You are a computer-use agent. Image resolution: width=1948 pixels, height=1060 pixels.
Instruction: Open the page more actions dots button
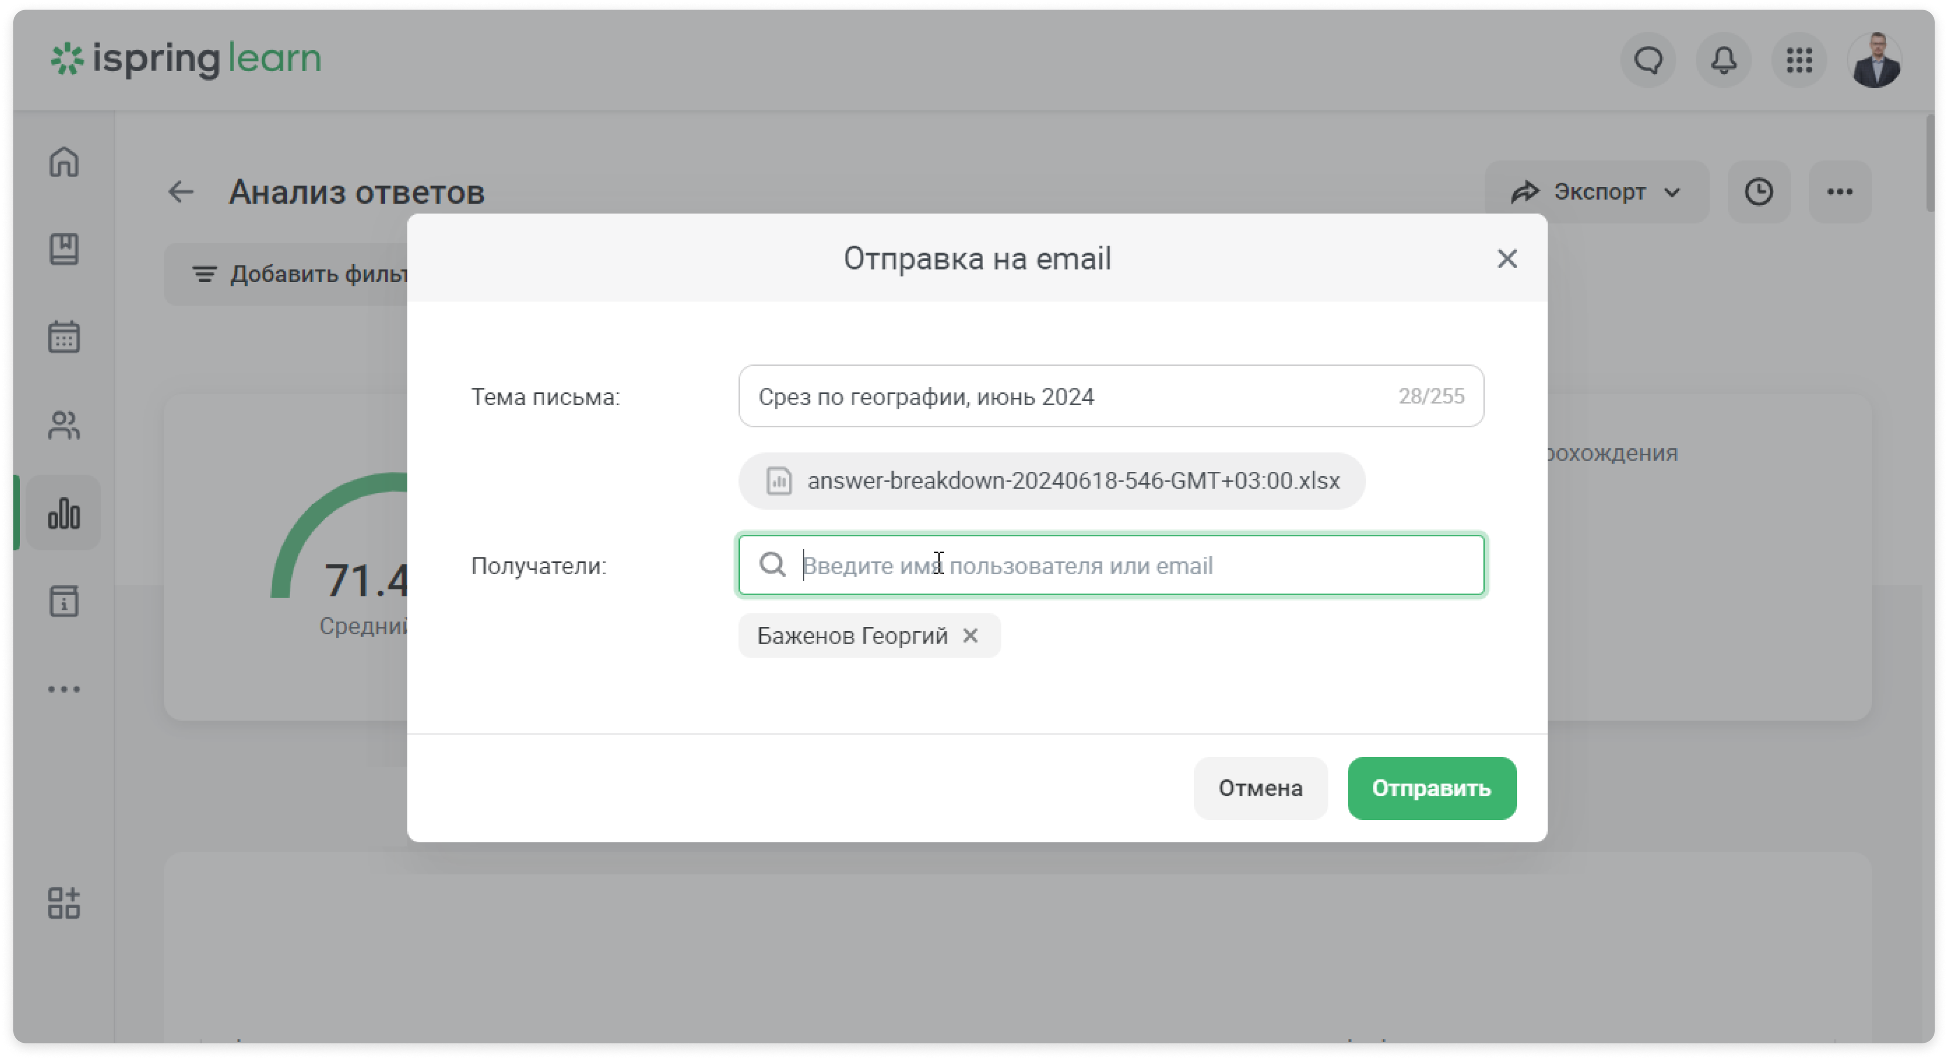[x=1840, y=192]
